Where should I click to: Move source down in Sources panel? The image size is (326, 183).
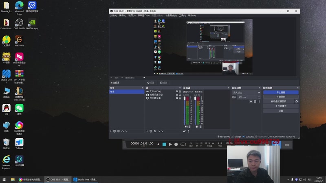(x=162, y=131)
